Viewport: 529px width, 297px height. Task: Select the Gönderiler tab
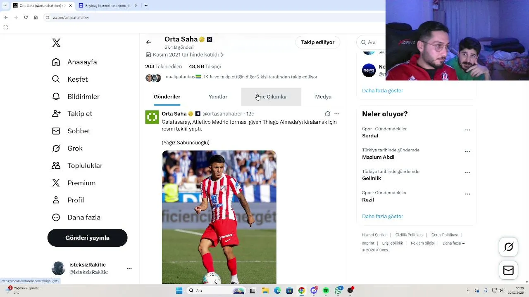click(167, 97)
